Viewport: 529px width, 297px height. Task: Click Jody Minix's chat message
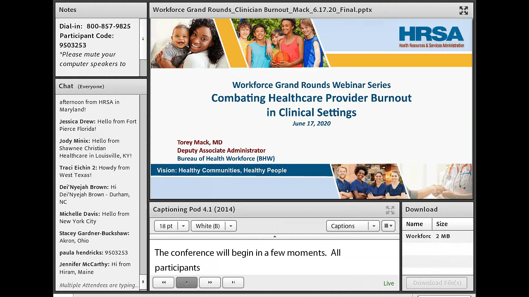pos(95,148)
